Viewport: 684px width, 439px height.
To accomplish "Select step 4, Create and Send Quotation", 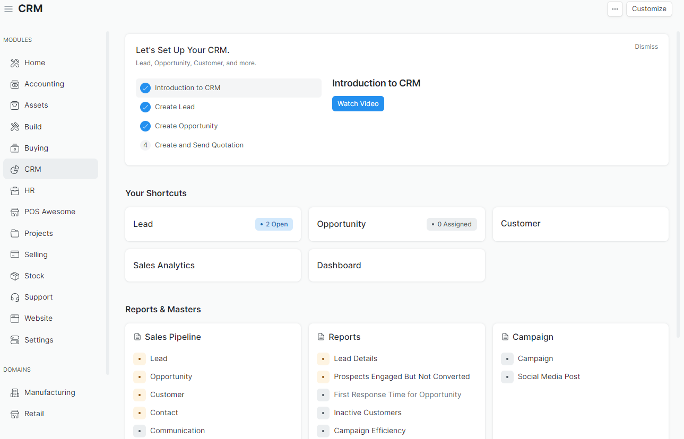I will (199, 145).
